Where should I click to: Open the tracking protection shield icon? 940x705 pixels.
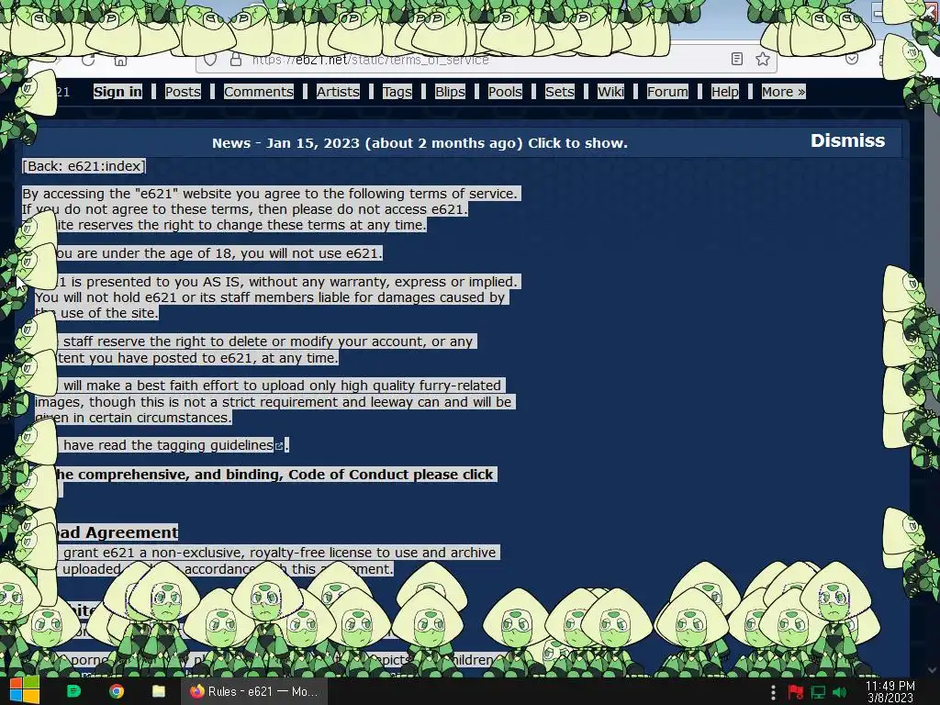[x=210, y=60]
